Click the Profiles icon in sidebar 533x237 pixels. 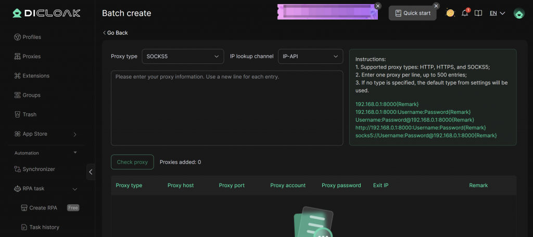(x=18, y=37)
